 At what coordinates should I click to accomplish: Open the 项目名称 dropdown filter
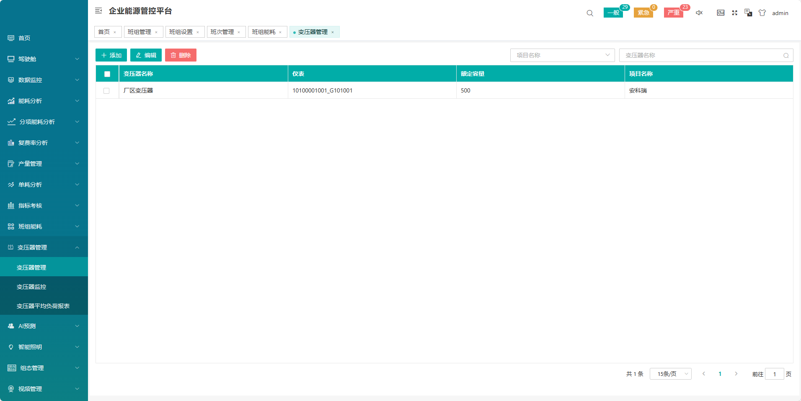[562, 55]
